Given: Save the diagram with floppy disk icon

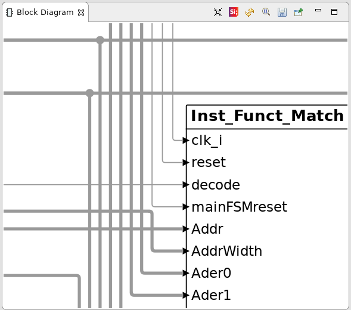Looking at the screenshot, I should click(282, 12).
